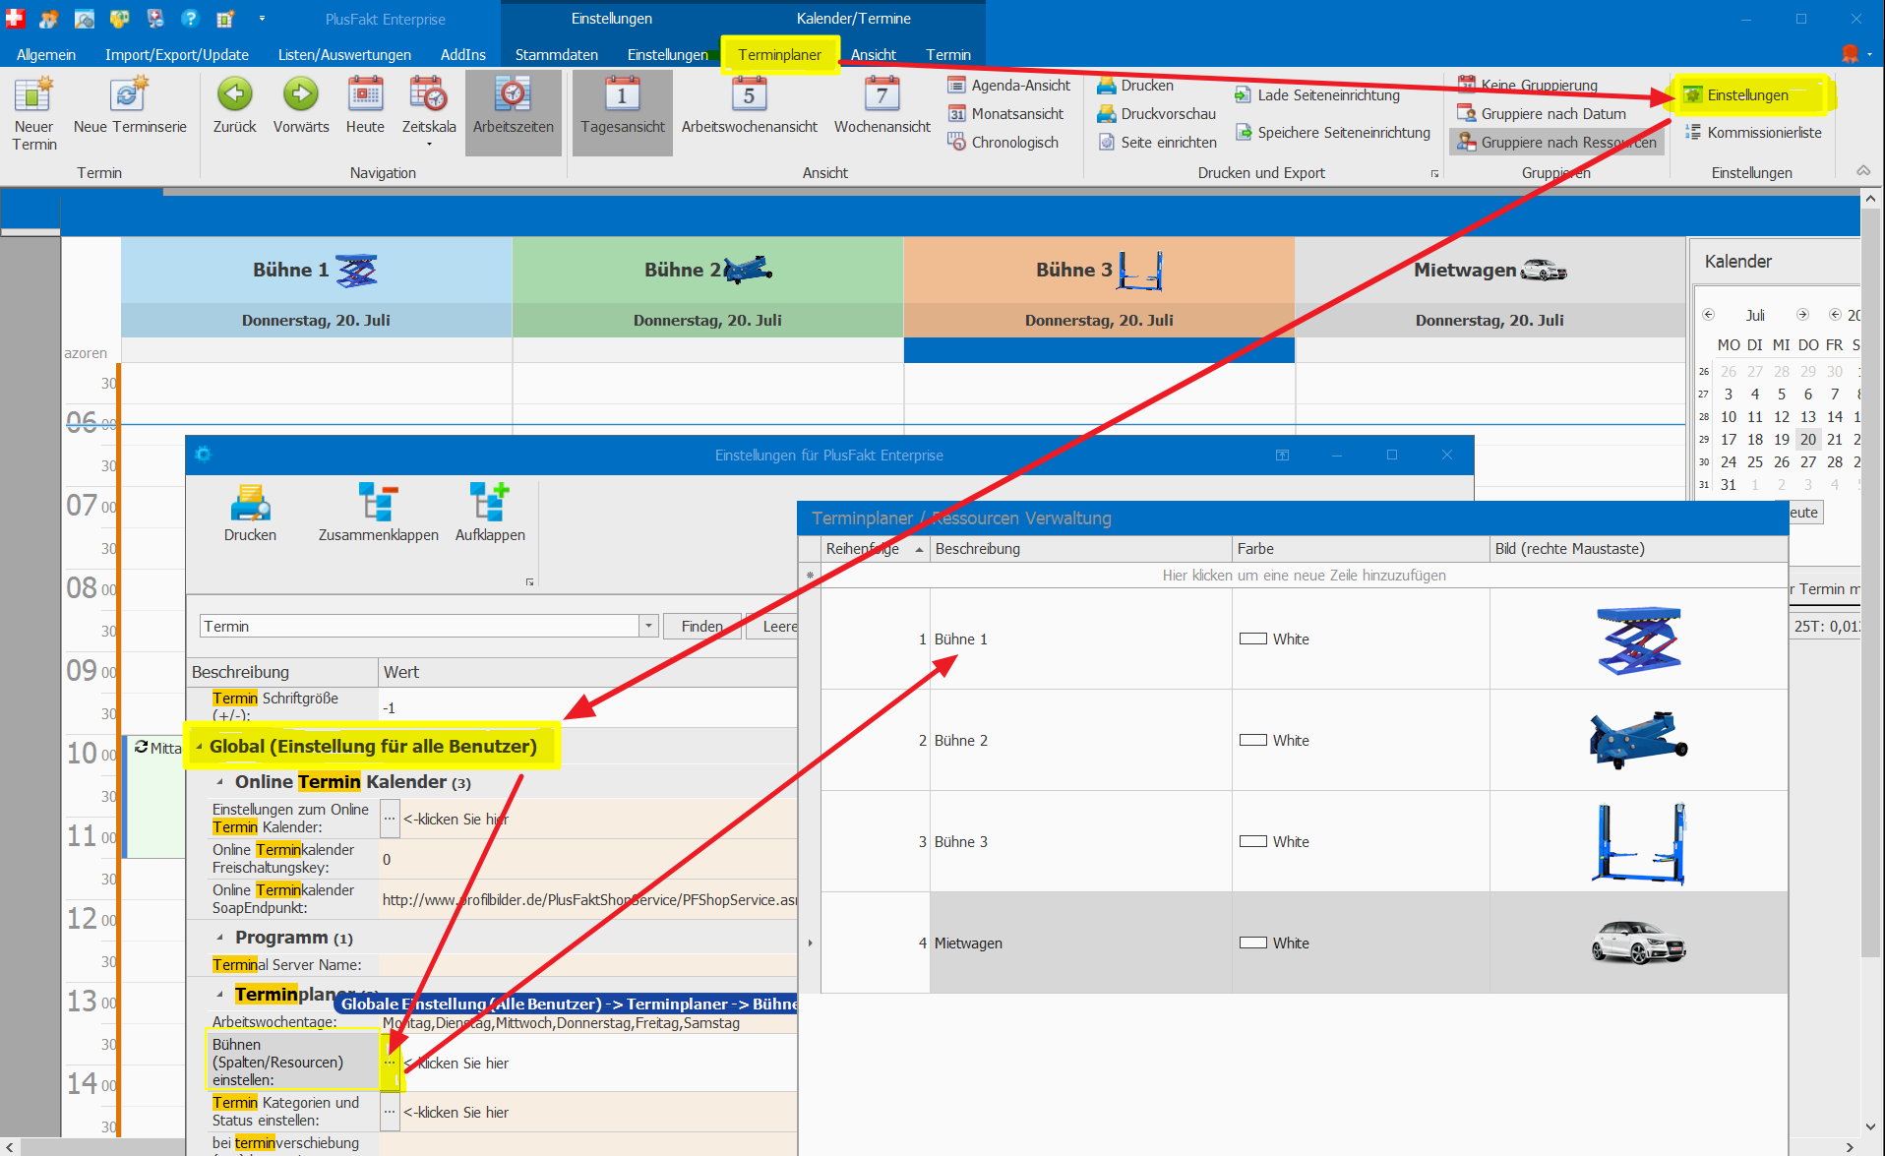This screenshot has width=1885, height=1156.
Task: Select Gruppiere nach Datum
Action: point(1542,114)
